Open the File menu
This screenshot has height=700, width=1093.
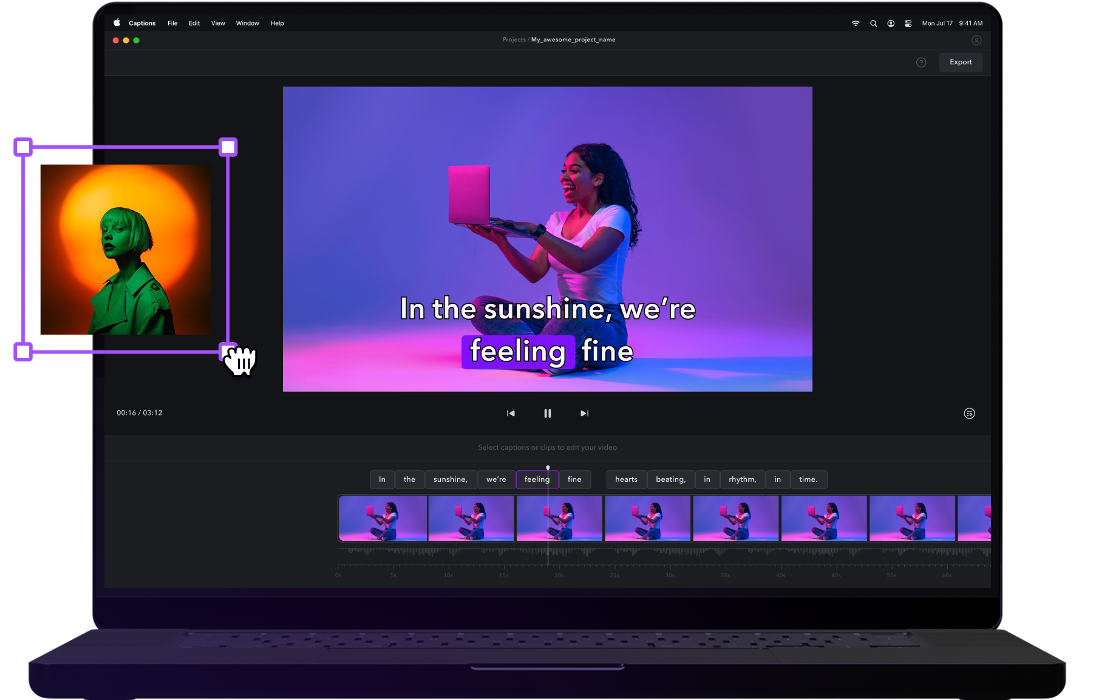tap(172, 23)
